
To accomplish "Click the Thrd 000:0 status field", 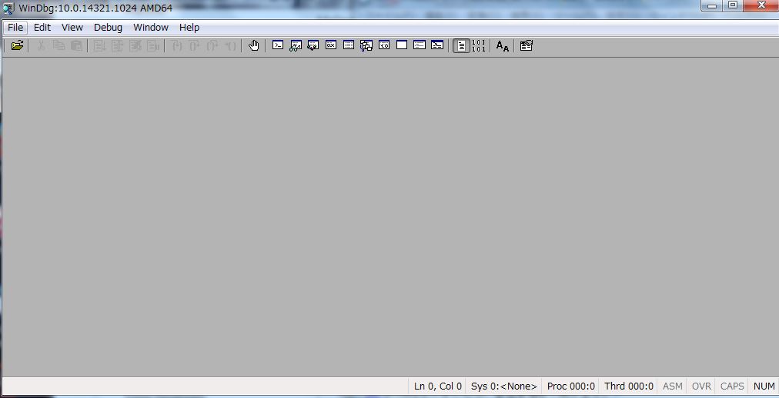I will click(x=628, y=386).
